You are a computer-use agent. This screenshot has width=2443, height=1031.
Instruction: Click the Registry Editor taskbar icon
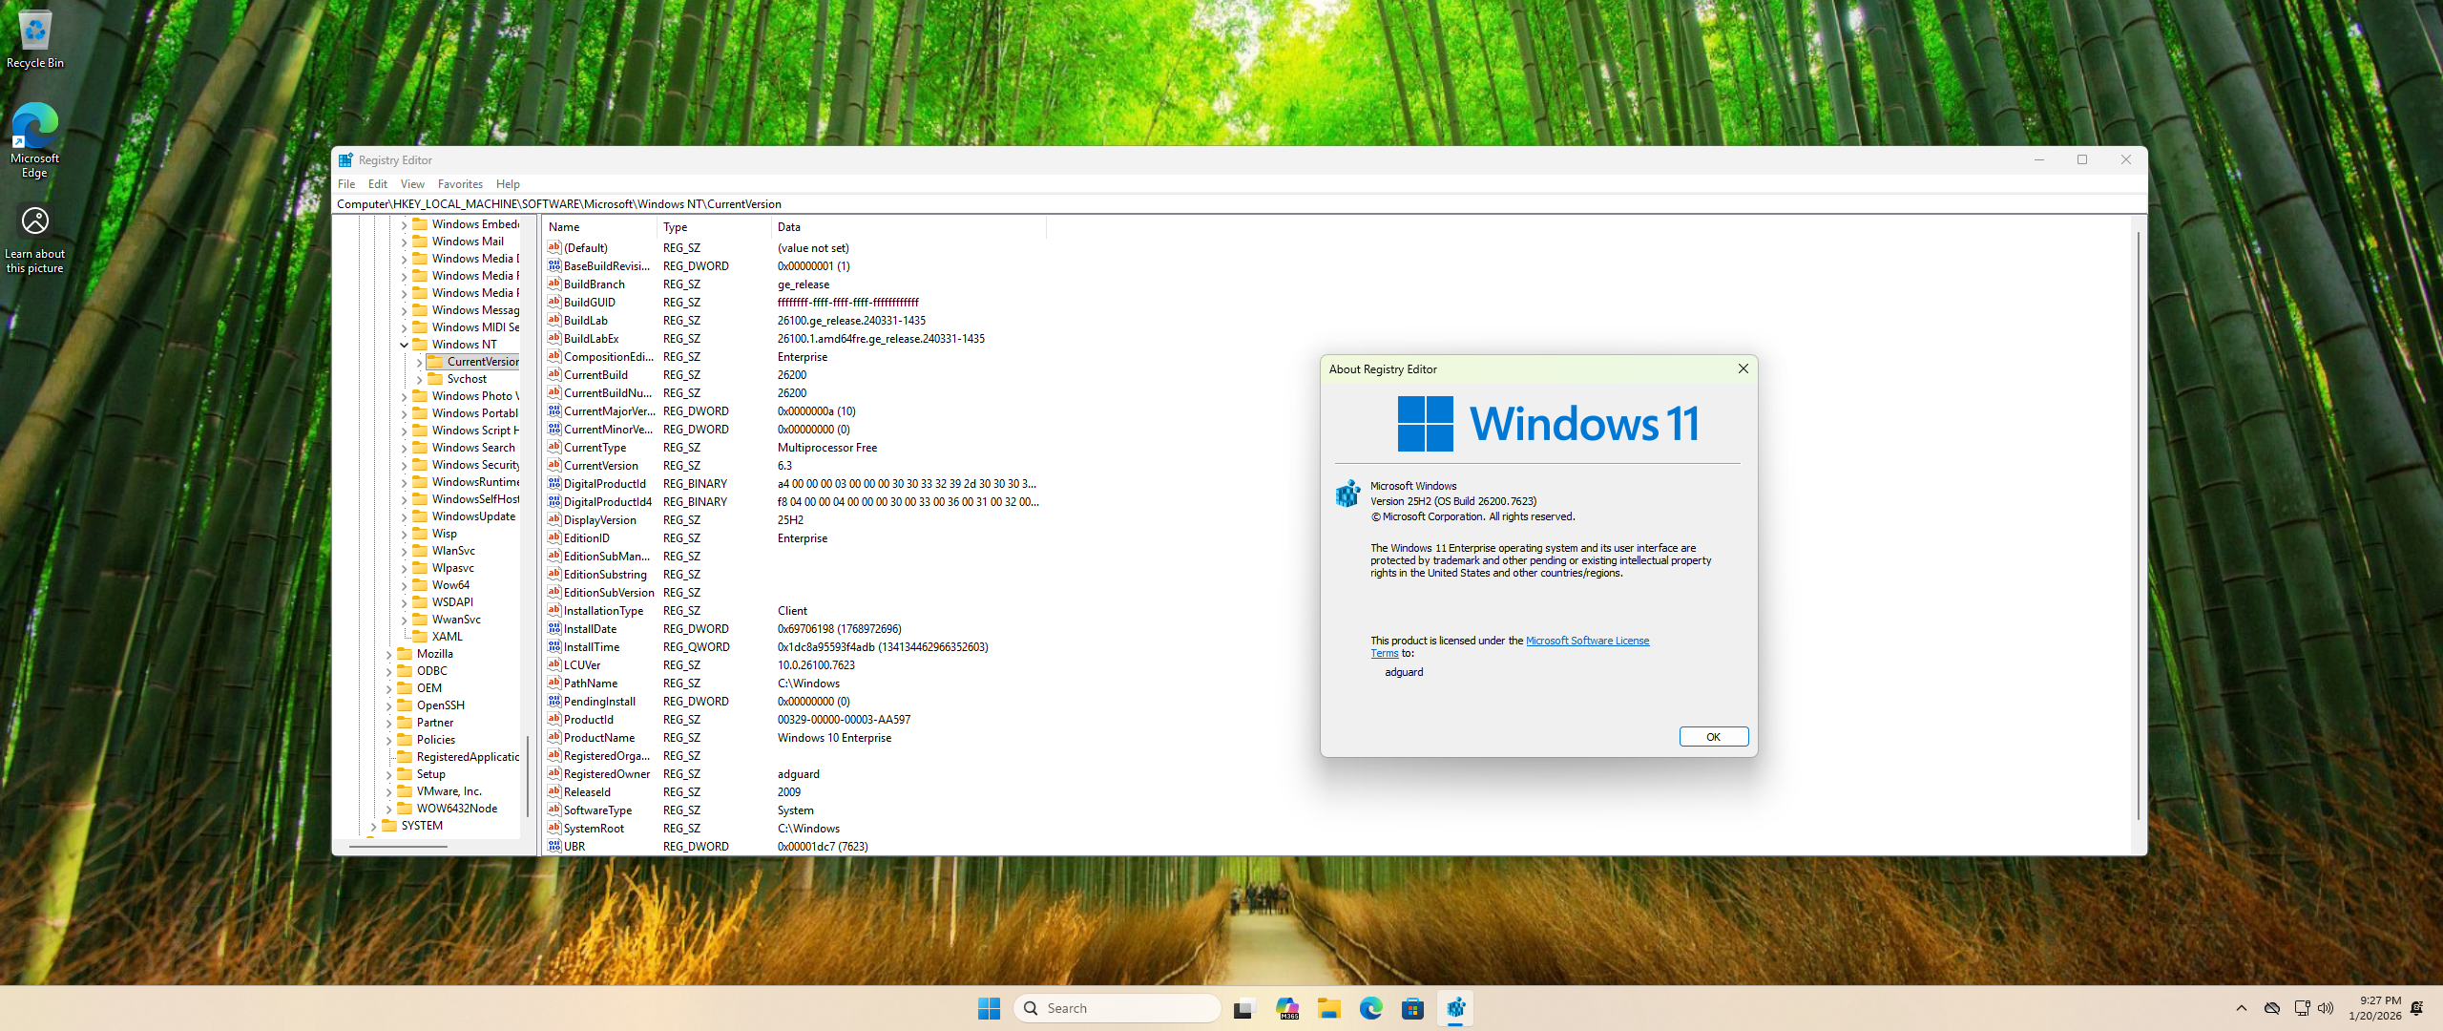[1455, 1008]
